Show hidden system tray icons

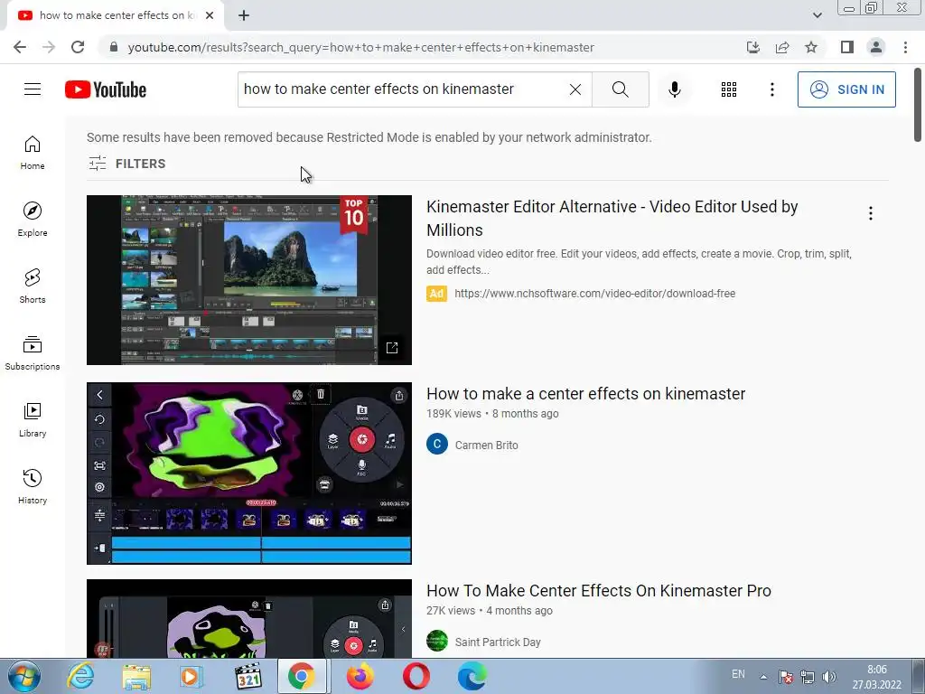pos(762,677)
